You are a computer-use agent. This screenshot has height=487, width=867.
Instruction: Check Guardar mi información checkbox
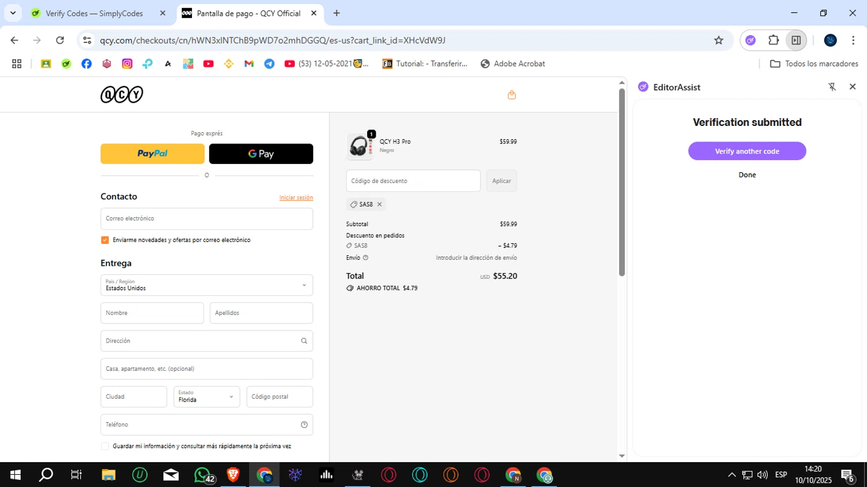[105, 447]
